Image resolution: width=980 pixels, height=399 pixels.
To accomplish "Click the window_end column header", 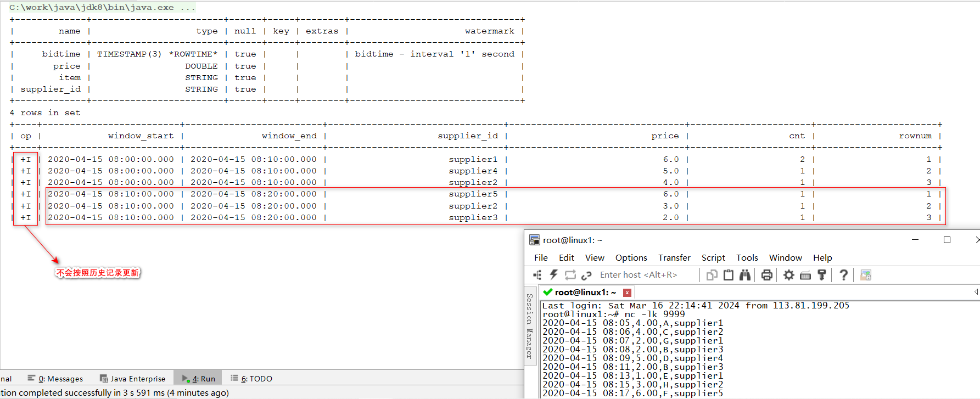I will point(289,136).
